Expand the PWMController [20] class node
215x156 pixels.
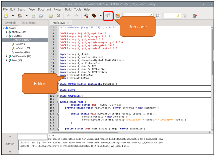[x=7, y=56]
